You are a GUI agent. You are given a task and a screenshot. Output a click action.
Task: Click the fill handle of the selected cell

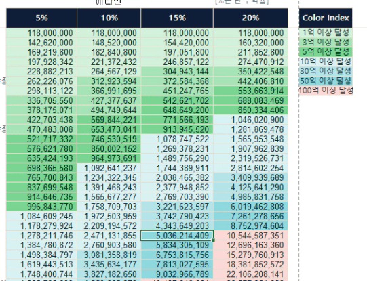coord(213,240)
